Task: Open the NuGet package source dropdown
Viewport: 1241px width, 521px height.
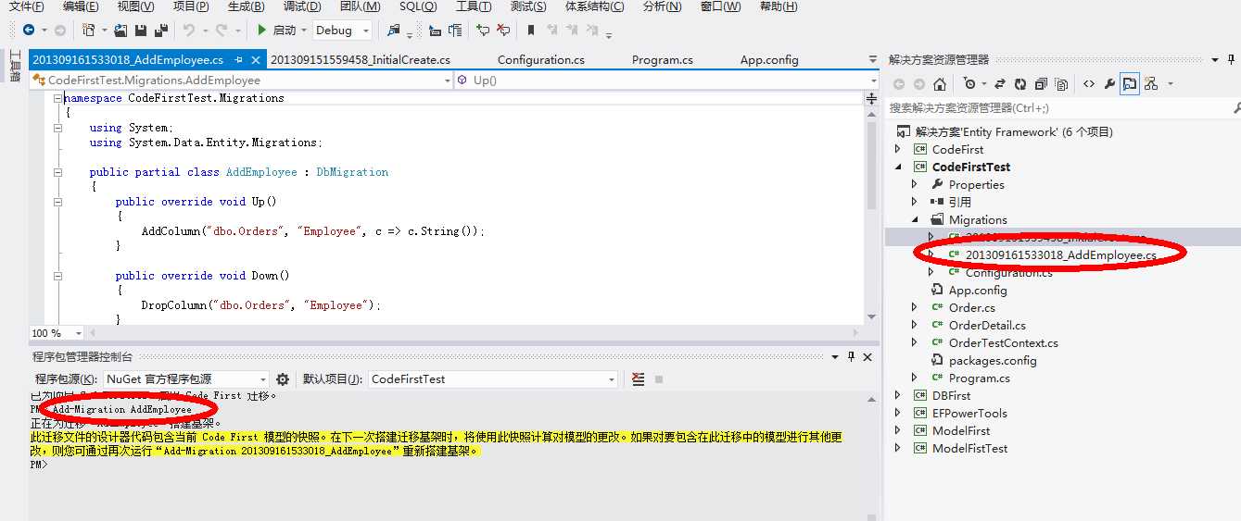Action: [x=261, y=378]
